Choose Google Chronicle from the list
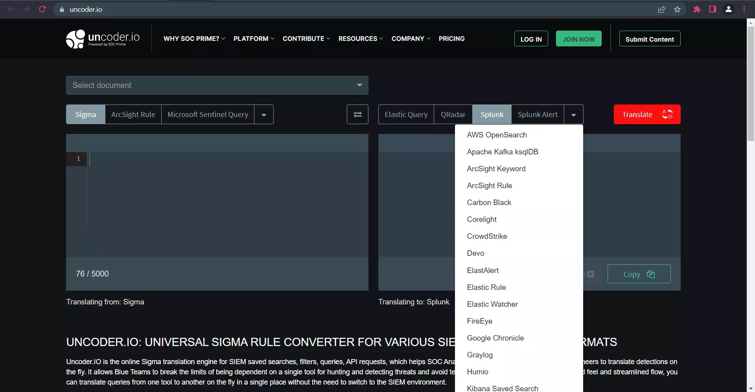 (x=519, y=338)
